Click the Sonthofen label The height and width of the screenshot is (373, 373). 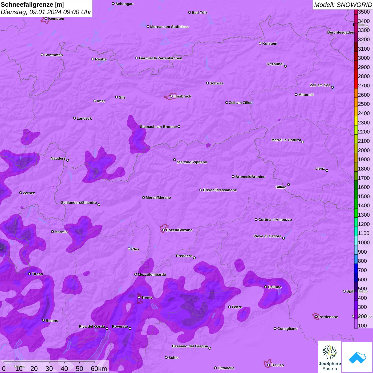pyautogui.click(x=54, y=55)
